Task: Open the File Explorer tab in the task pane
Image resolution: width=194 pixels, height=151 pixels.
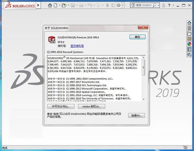Action: pos(189,34)
